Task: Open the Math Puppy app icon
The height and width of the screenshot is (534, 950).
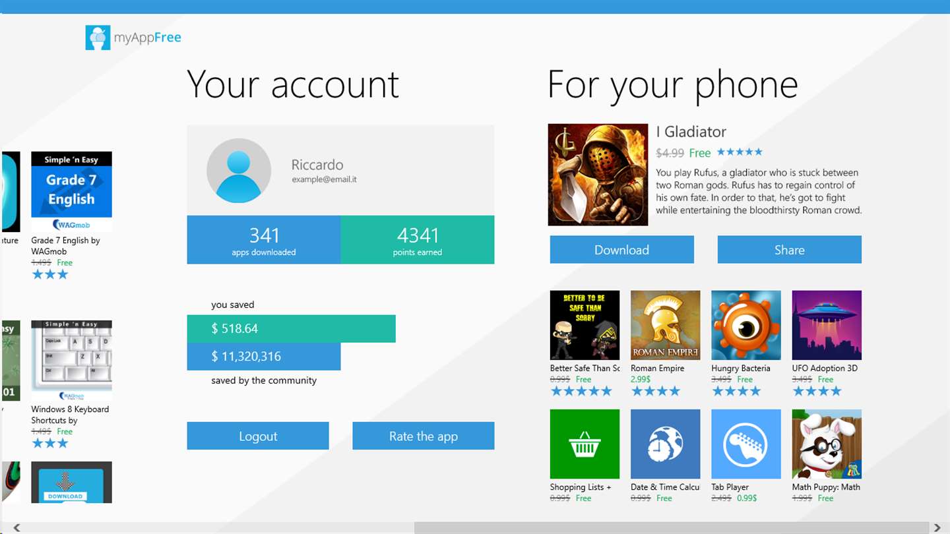Action: (x=827, y=444)
